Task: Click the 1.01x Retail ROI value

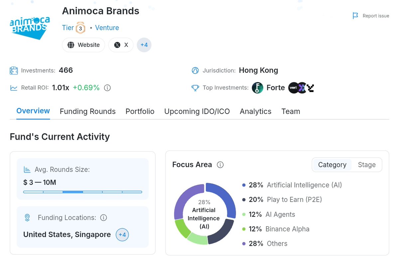Action: point(61,88)
